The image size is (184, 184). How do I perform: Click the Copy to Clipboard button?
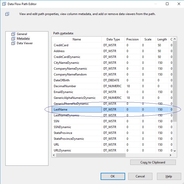coord(153,162)
